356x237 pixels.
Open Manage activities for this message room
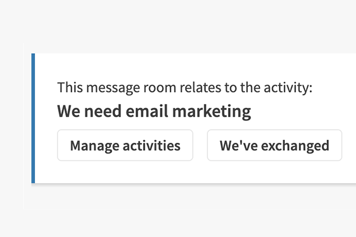pyautogui.click(x=125, y=145)
